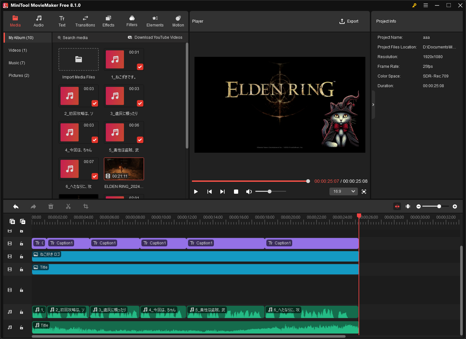
Task: Collapse the Project Info panel arrow
Action: point(373,105)
